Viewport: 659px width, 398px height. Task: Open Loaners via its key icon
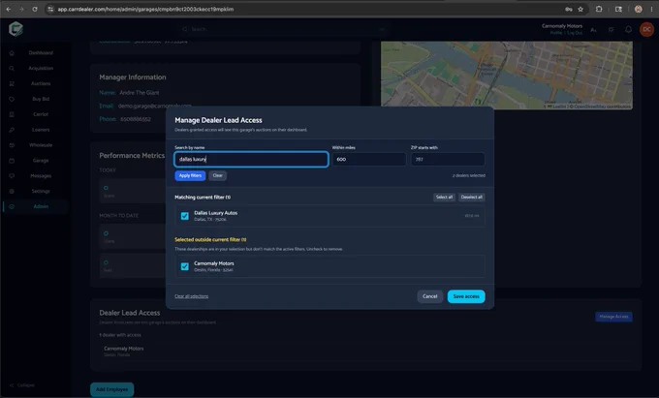(x=12, y=130)
